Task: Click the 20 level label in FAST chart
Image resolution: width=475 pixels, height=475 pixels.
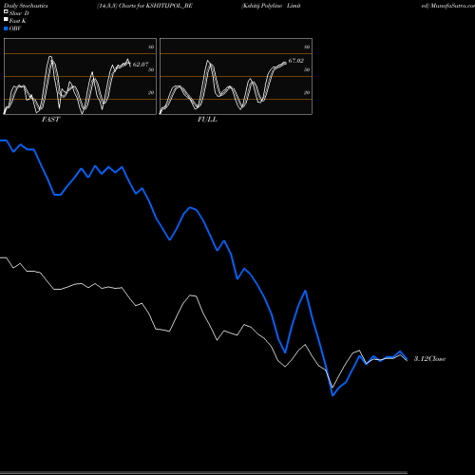Action: click(x=151, y=92)
